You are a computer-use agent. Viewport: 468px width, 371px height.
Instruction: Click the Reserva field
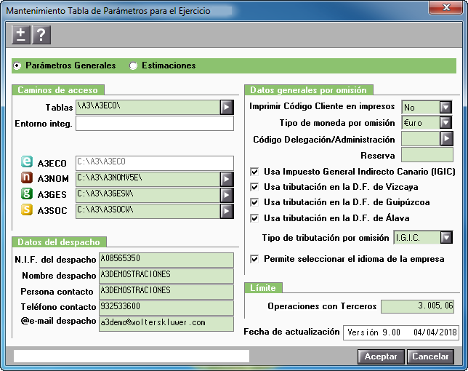pos(427,155)
